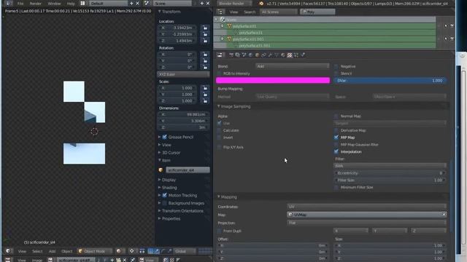Adjust the Eccentricity slider
467x262 pixels.
(390, 173)
